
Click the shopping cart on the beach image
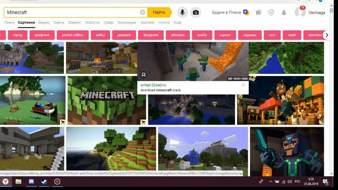pyautogui.click(x=62, y=122)
